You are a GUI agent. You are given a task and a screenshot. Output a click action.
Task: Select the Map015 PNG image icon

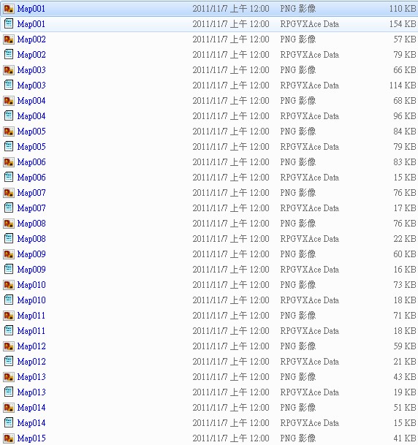[x=9, y=438]
